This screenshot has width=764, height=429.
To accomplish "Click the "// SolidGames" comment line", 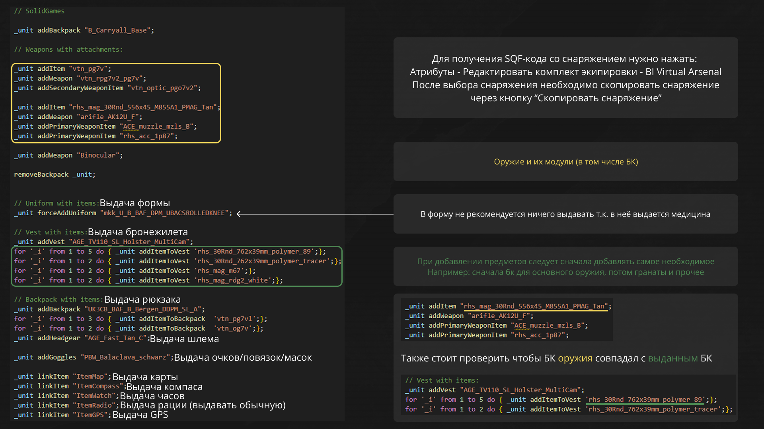I will (x=39, y=11).
